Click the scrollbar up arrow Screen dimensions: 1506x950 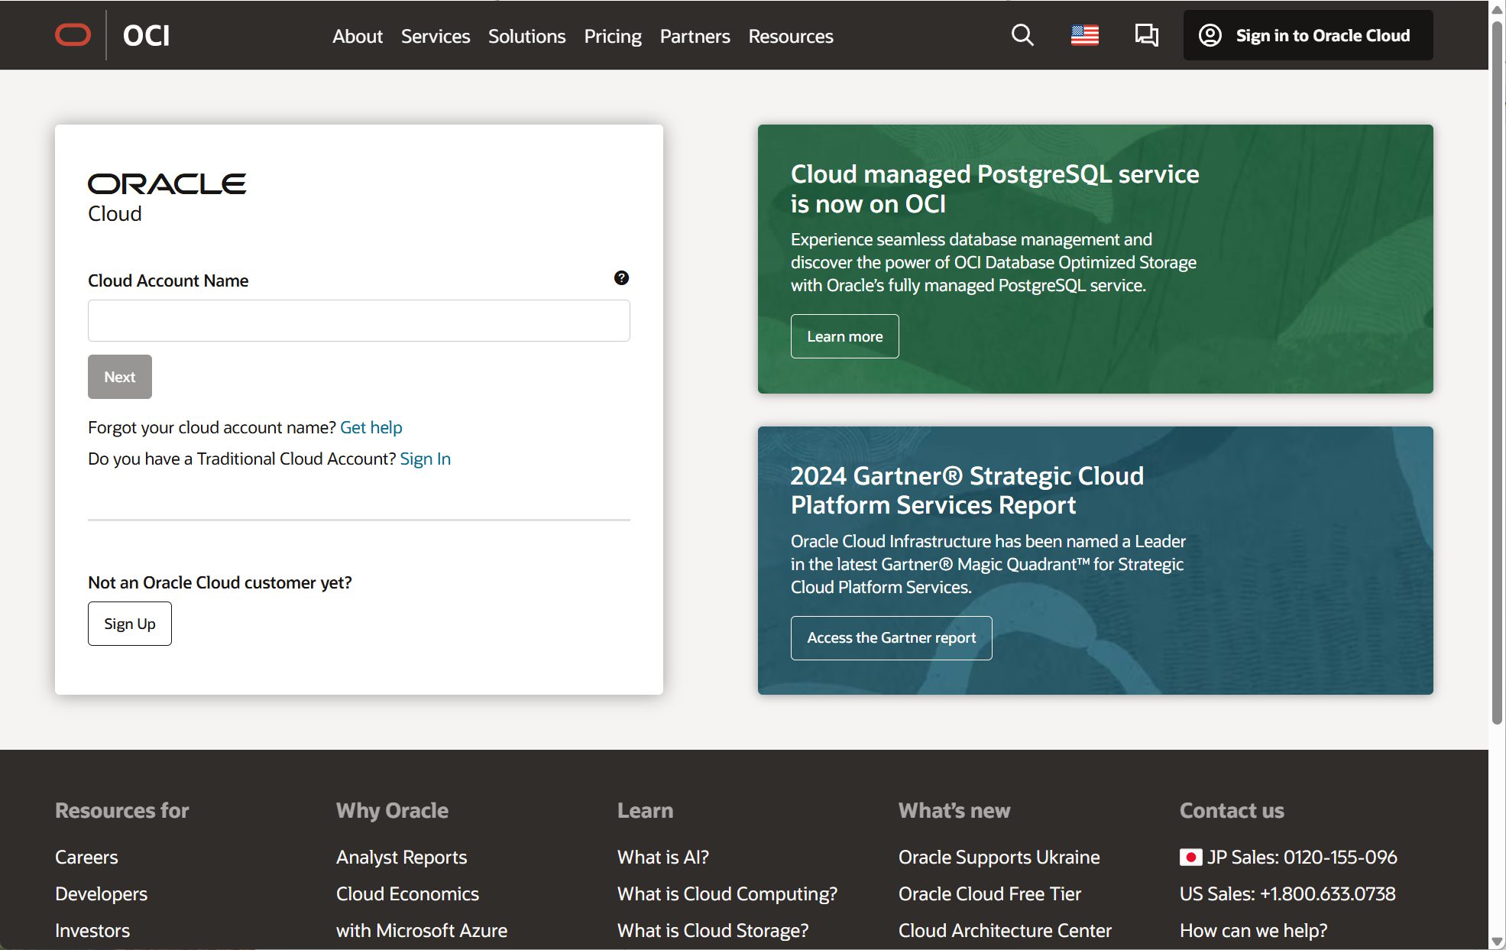[1497, 9]
